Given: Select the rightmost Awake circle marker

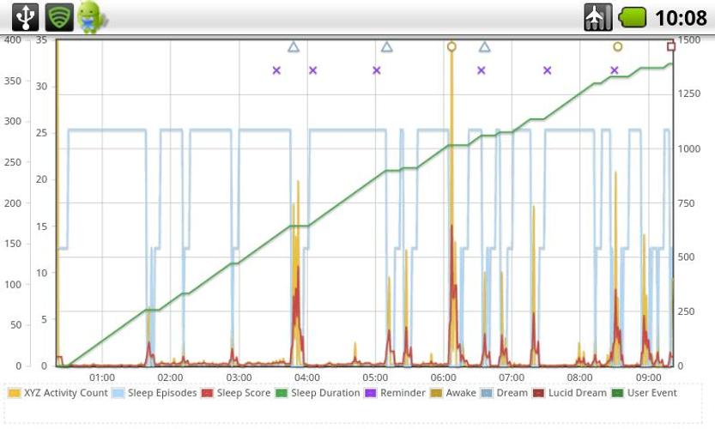Looking at the screenshot, I should click(617, 46).
